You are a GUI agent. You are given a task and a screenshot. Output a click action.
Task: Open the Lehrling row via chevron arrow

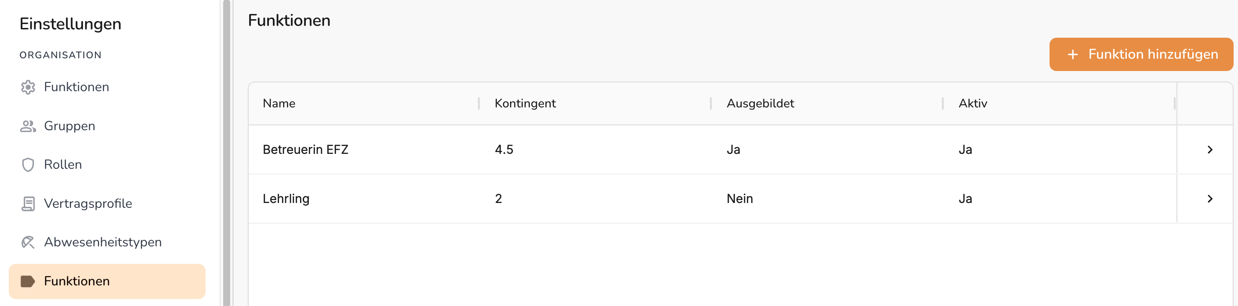pos(1209,199)
